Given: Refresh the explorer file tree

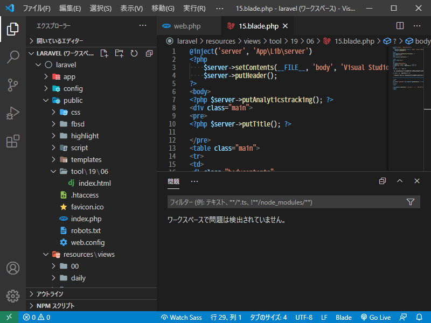Looking at the screenshot, I should 134,53.
